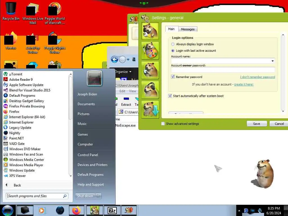This screenshot has height=216, width=288.
Task: Click the create it here! link
Action: pos(244,84)
